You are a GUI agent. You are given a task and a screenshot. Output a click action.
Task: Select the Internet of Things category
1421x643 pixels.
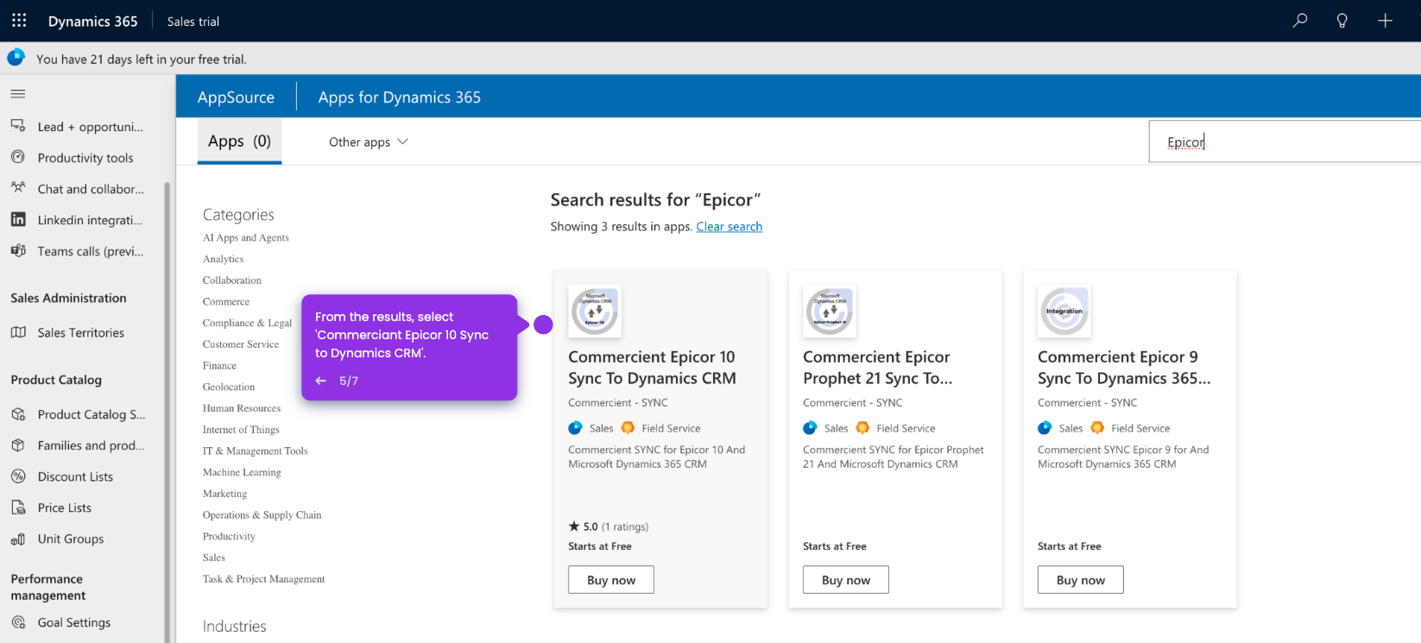tap(241, 430)
